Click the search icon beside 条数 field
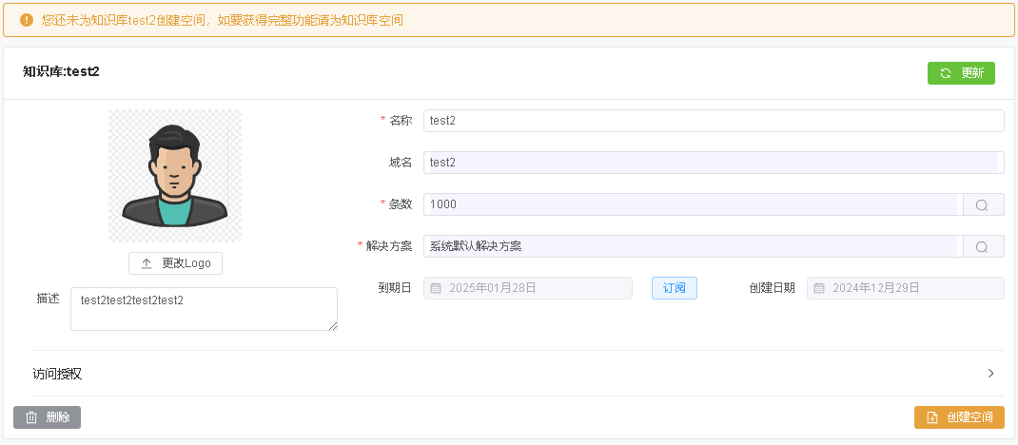 point(983,204)
